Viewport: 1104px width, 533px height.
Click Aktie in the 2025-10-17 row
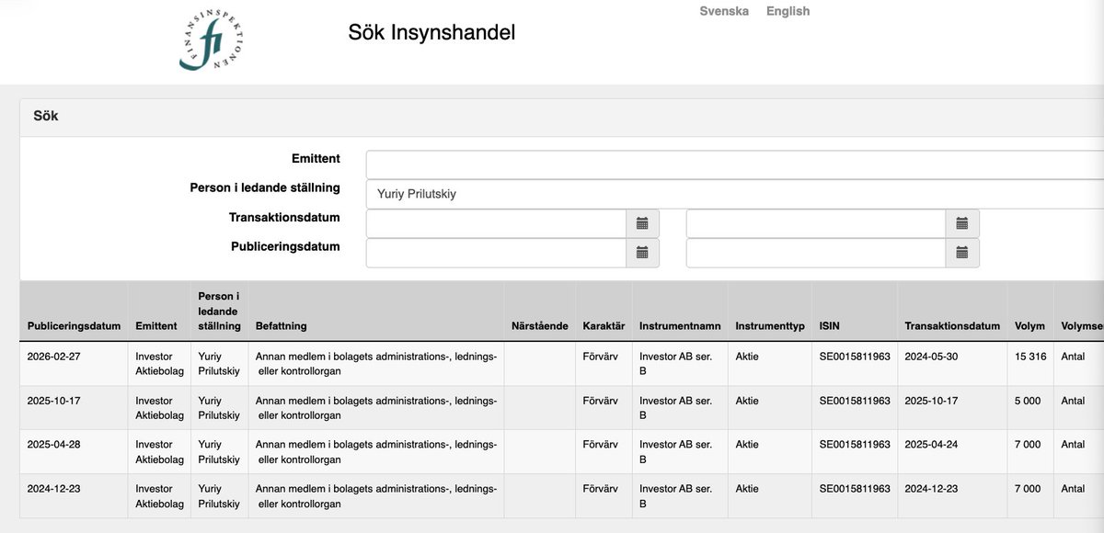[747, 401]
